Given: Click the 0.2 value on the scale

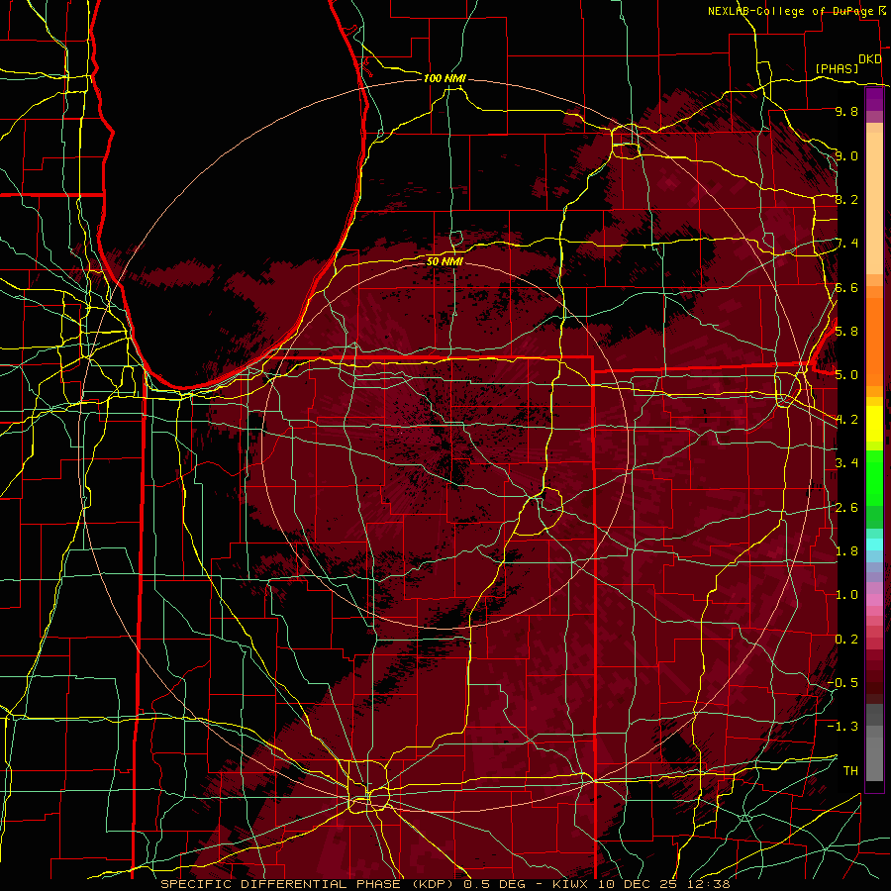Looking at the screenshot, I should click(846, 640).
